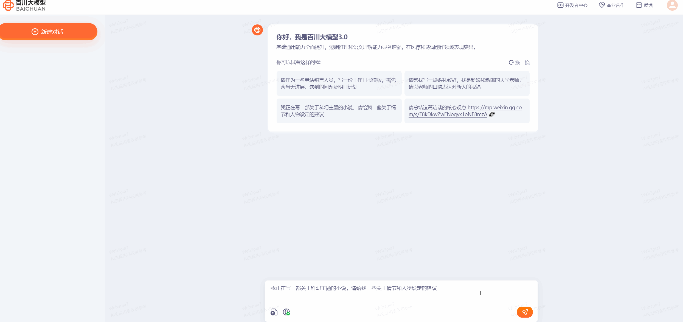Open 反馈 feedback link
This screenshot has width=683, height=322.
tap(645, 5)
